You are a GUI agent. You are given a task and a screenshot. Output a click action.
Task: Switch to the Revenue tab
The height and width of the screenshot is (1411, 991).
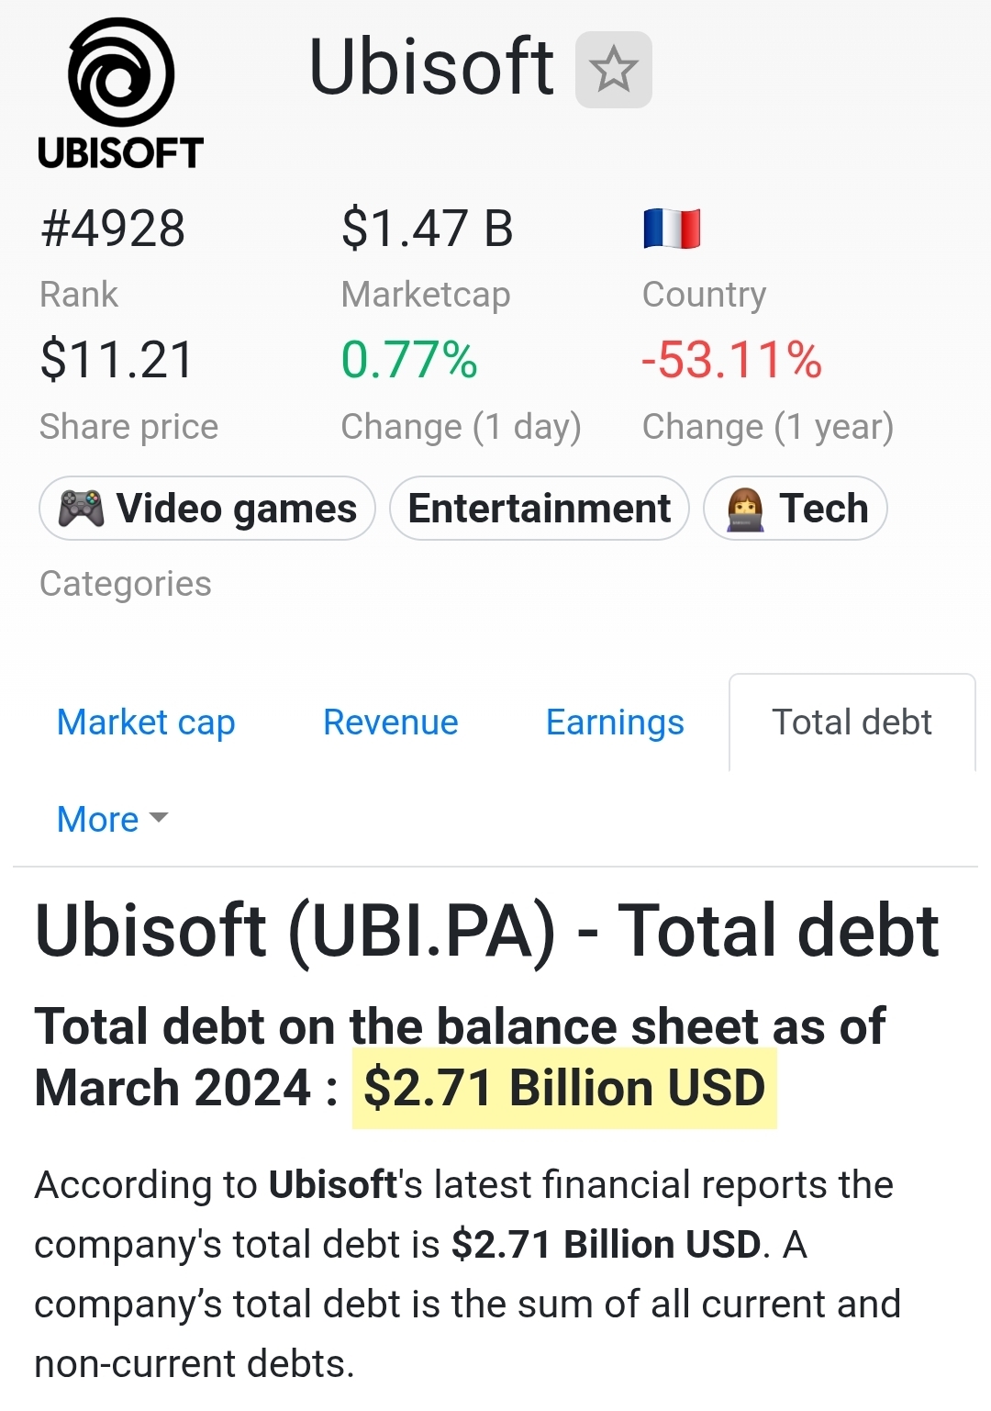(390, 722)
